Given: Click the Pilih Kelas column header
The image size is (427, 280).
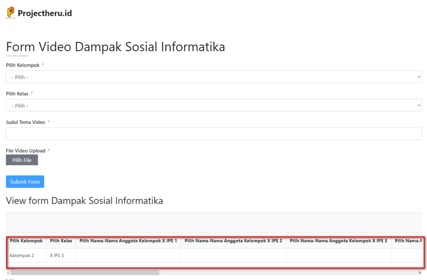Looking at the screenshot, I should 61,241.
